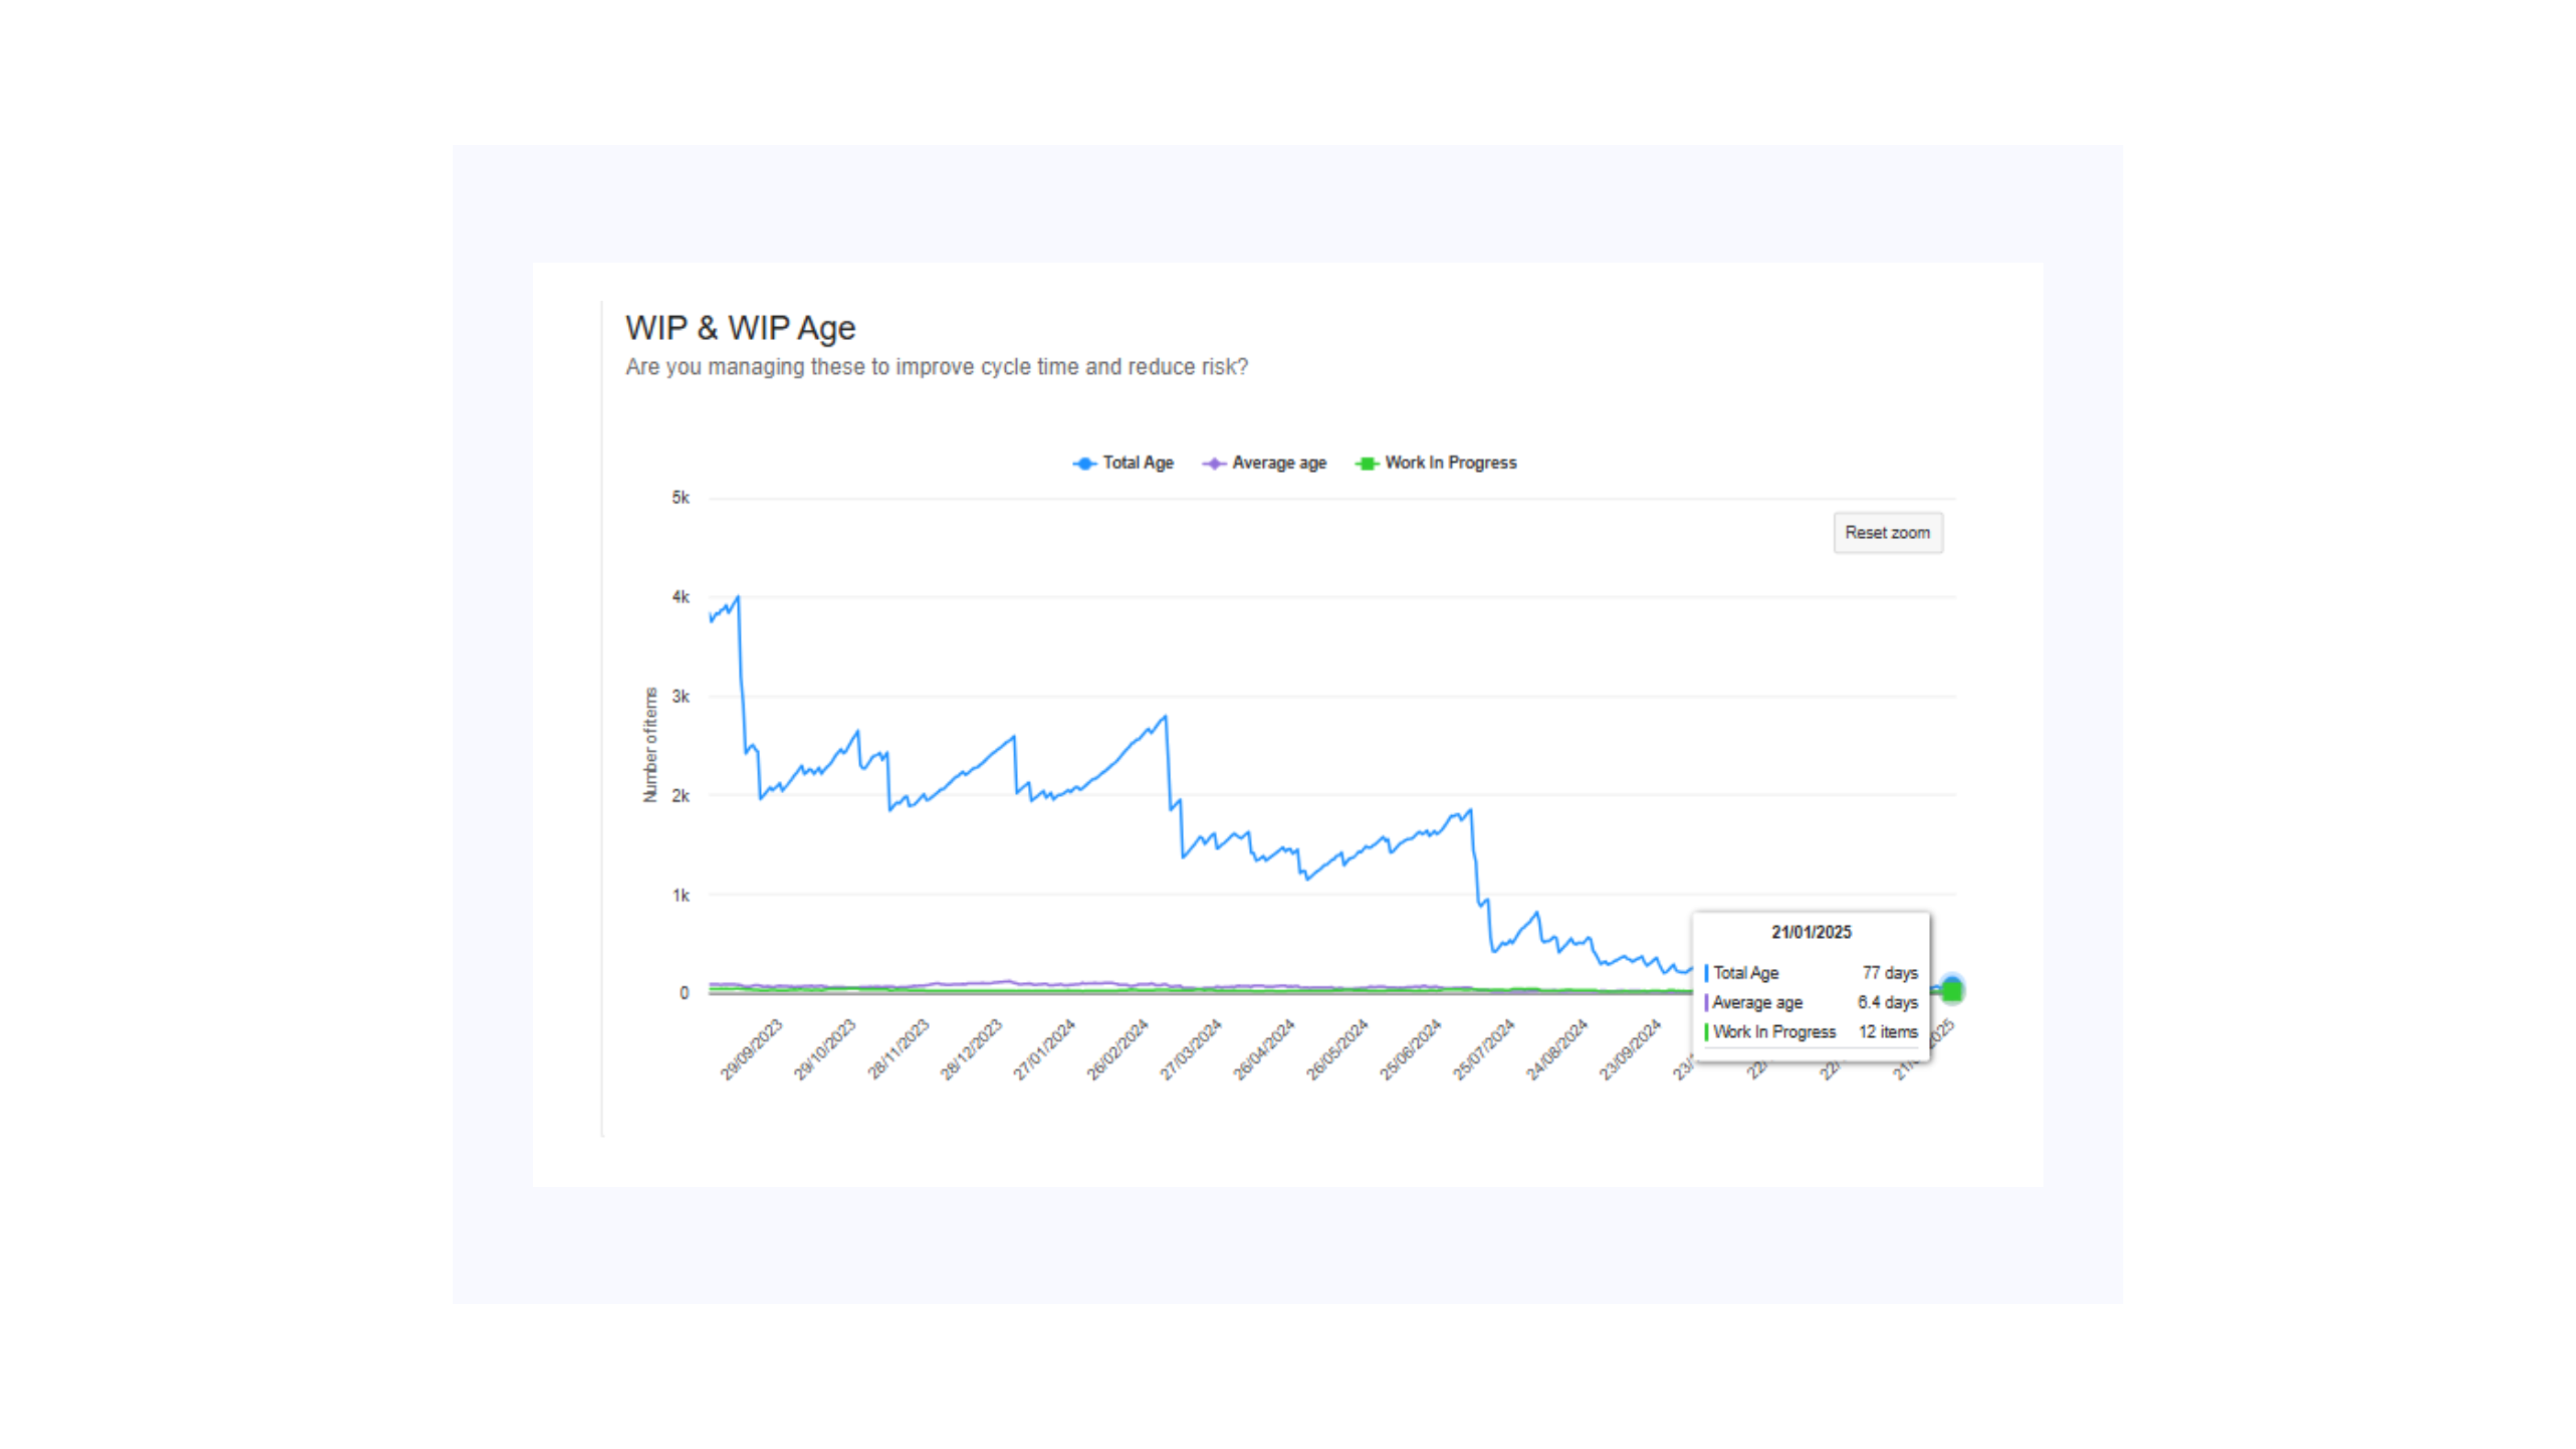Toggle the Total Age series legend label
Viewport: 2576px width, 1449px height.
[1138, 463]
